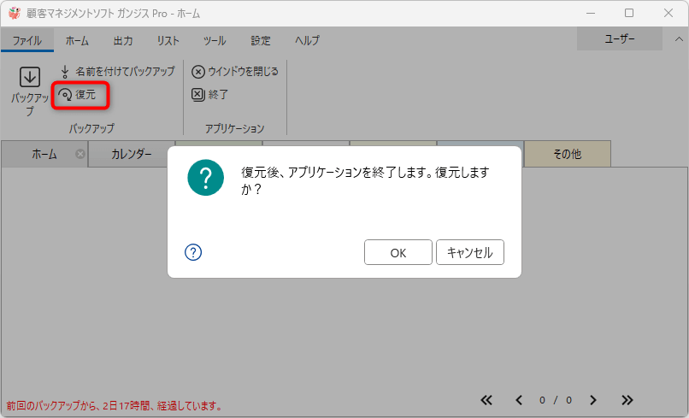Open the ヘルプ ribbon tab
The height and width of the screenshot is (418, 689).
pos(307,40)
